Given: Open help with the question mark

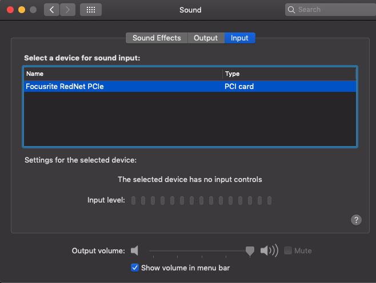Looking at the screenshot, I should [356, 220].
